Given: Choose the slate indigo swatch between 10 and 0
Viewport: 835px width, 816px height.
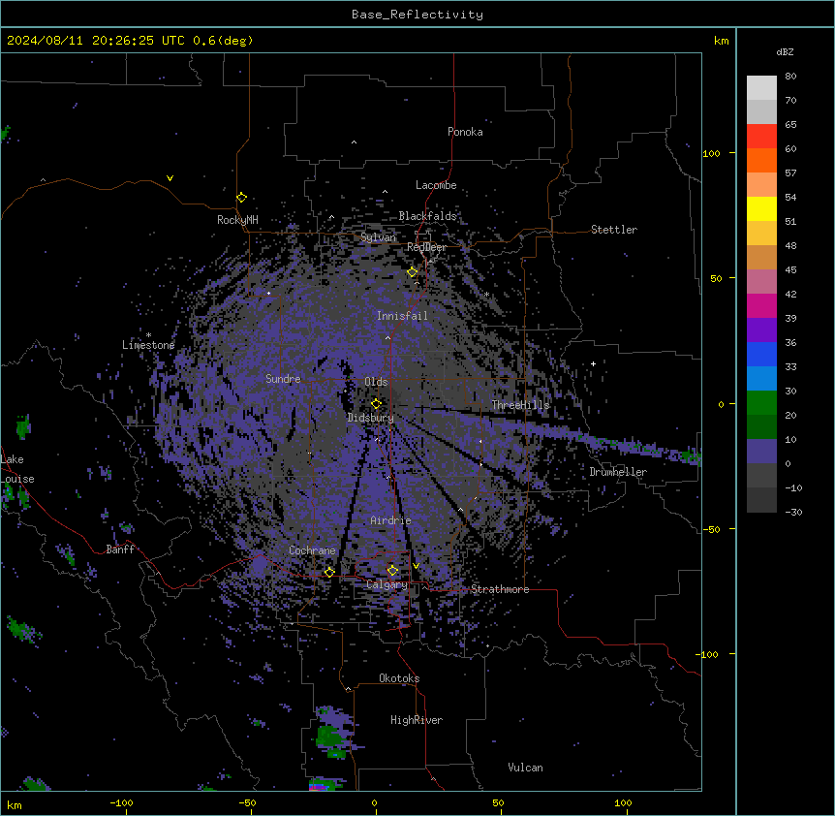Looking at the screenshot, I should click(x=761, y=452).
